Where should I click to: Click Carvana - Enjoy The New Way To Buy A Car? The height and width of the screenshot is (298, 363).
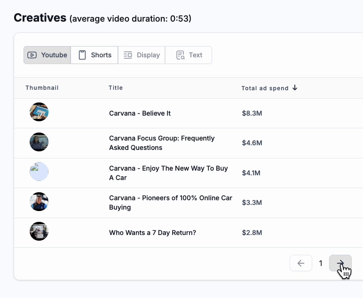coord(168,173)
